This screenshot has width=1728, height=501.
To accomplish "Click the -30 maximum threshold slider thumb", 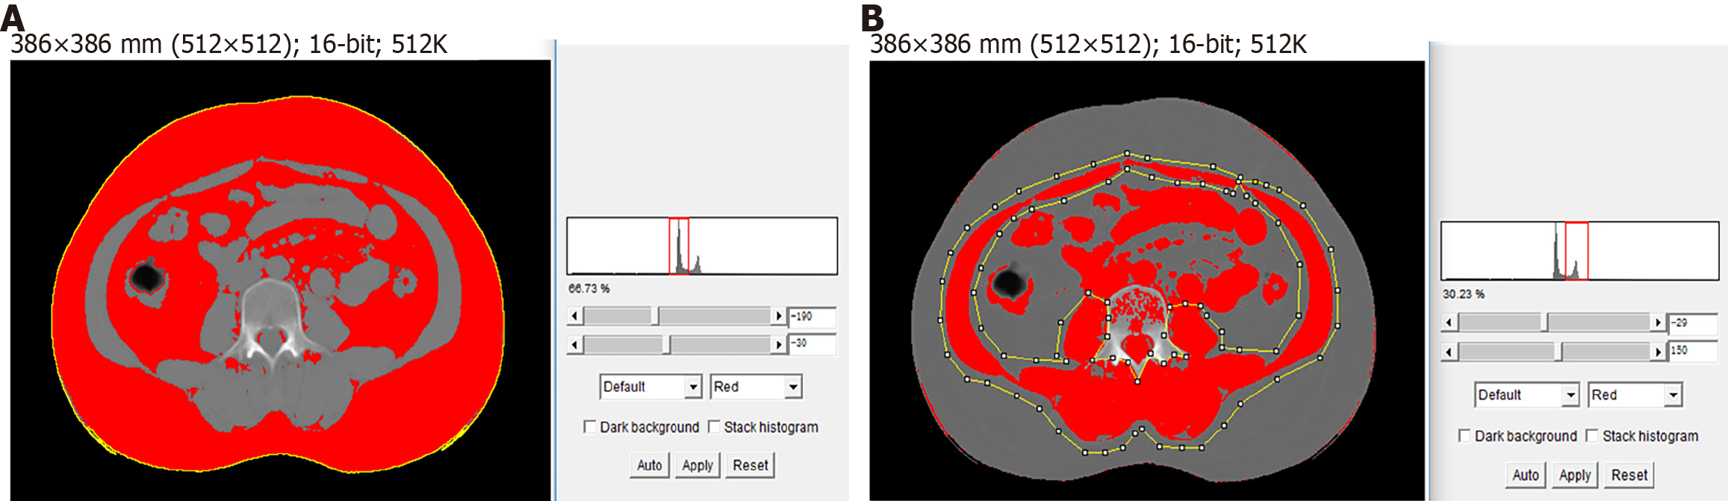I will coord(667,344).
